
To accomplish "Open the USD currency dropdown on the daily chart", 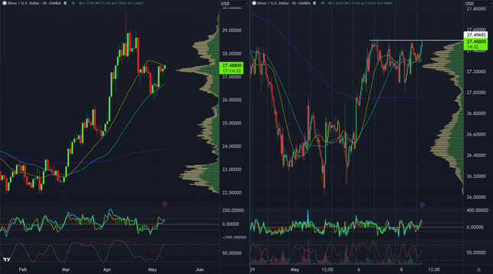I will click(x=234, y=4).
